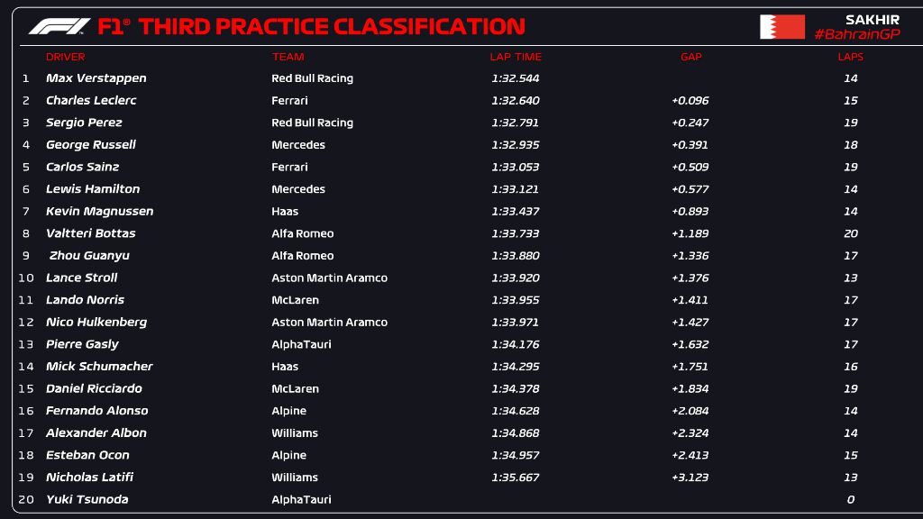Click the Aston Martin Aramco team for Stroll

(x=329, y=278)
